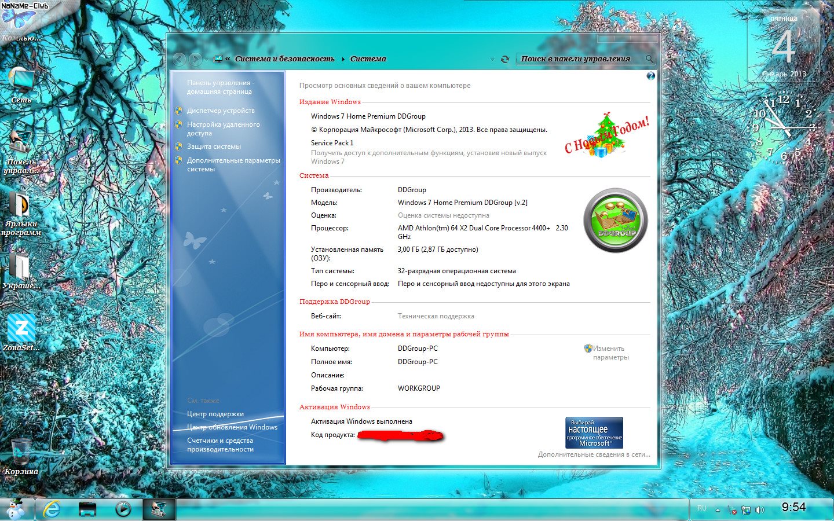The height and width of the screenshot is (521, 834).
Task: Open recent pages dropdown beside navigation arrows
Action: coord(207,60)
